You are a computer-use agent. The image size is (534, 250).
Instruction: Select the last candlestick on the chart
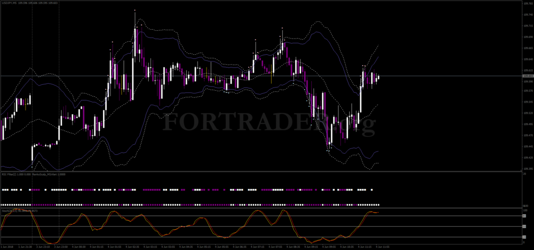pos(379,77)
